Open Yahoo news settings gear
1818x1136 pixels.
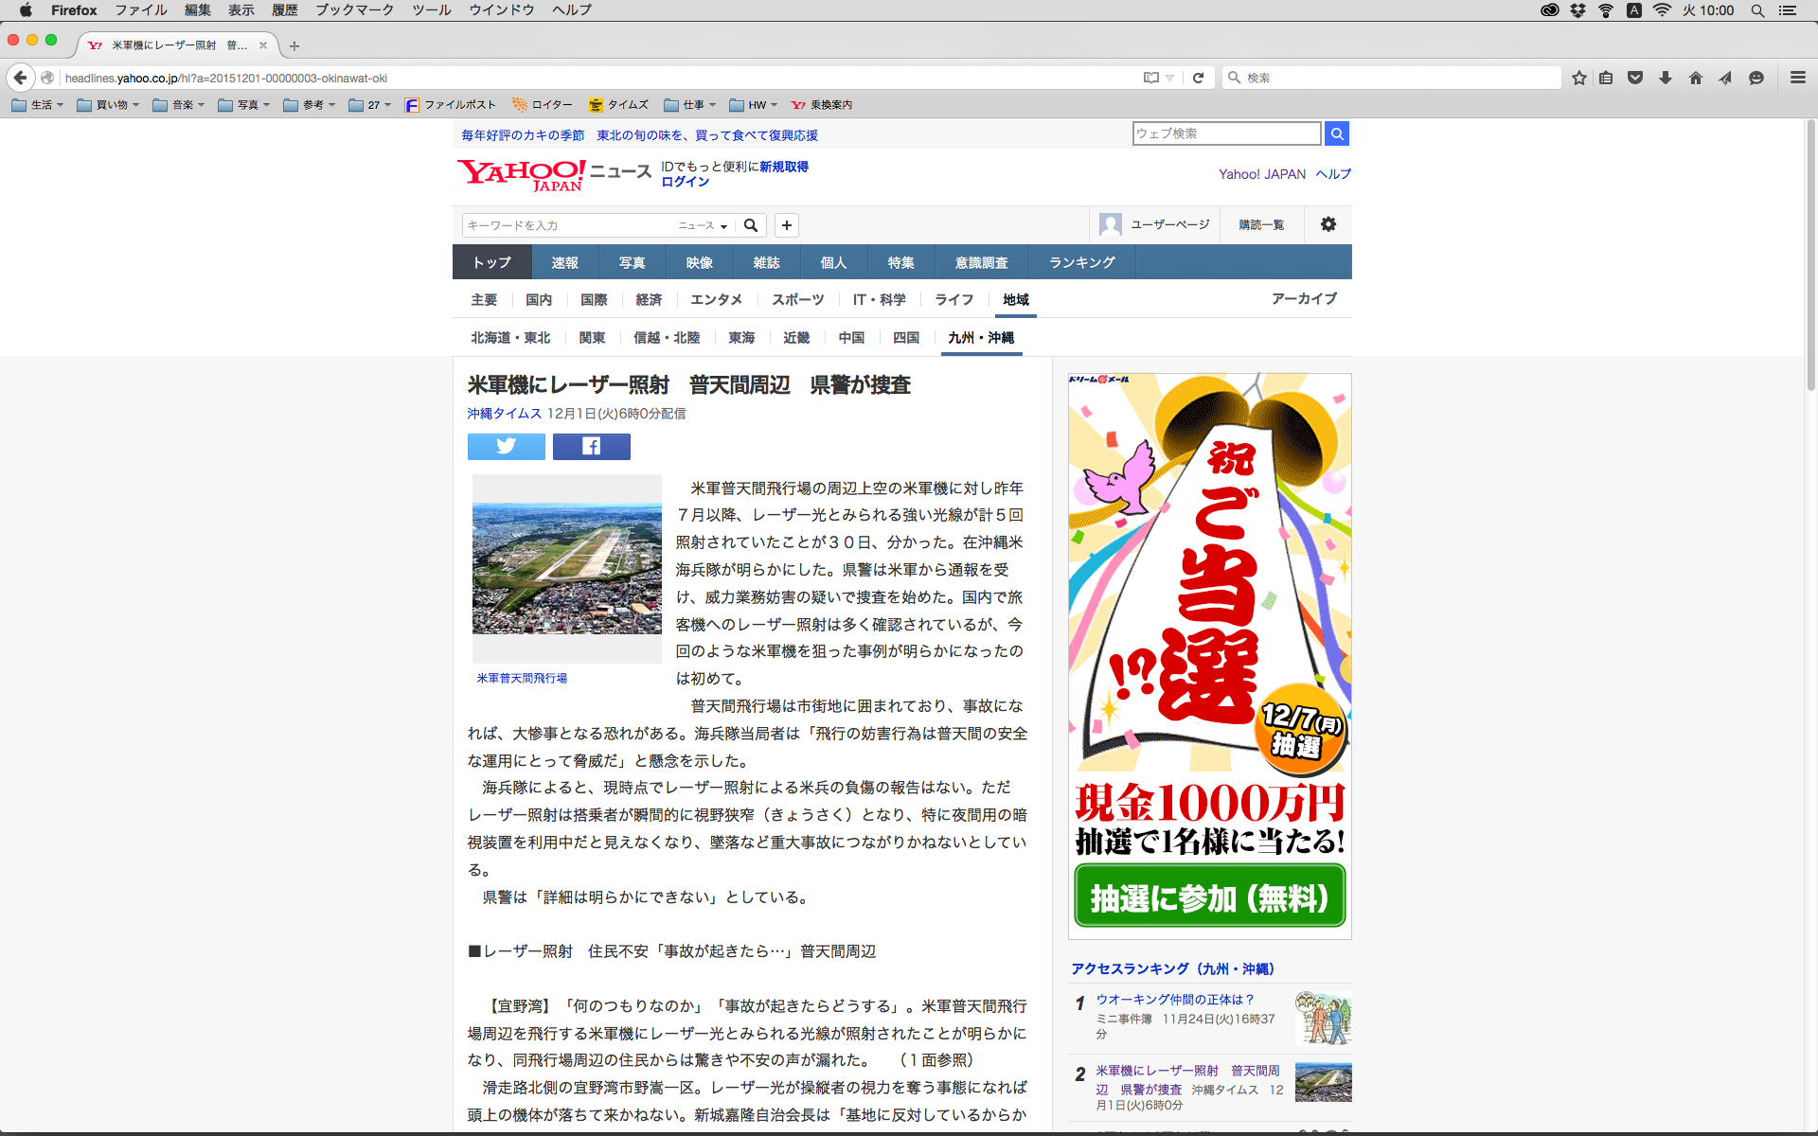point(1328,224)
